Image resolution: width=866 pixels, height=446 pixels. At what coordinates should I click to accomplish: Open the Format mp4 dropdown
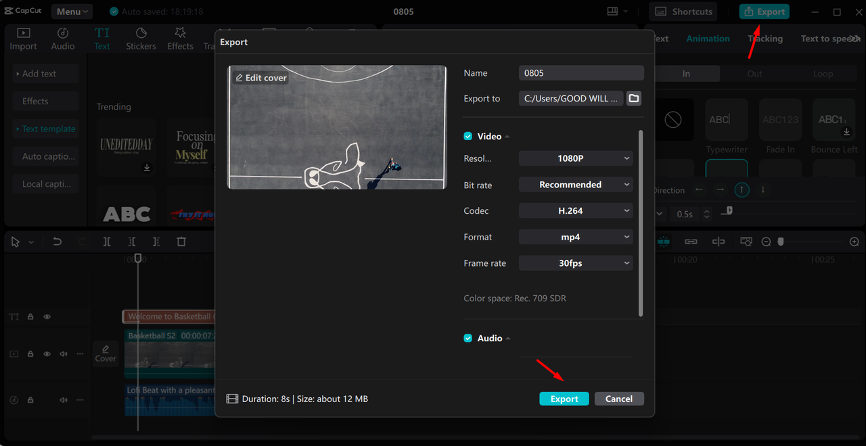point(576,237)
